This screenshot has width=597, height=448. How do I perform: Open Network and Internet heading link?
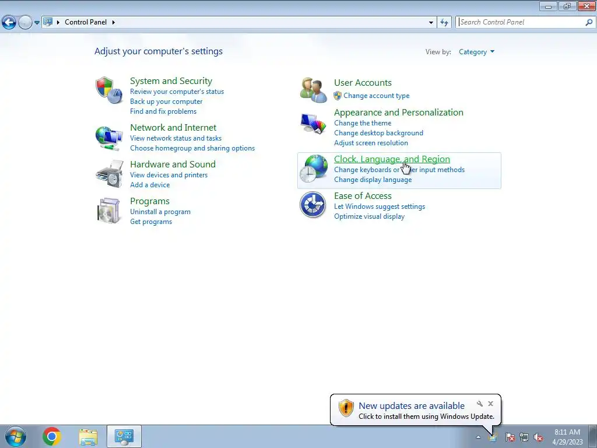pyautogui.click(x=173, y=127)
